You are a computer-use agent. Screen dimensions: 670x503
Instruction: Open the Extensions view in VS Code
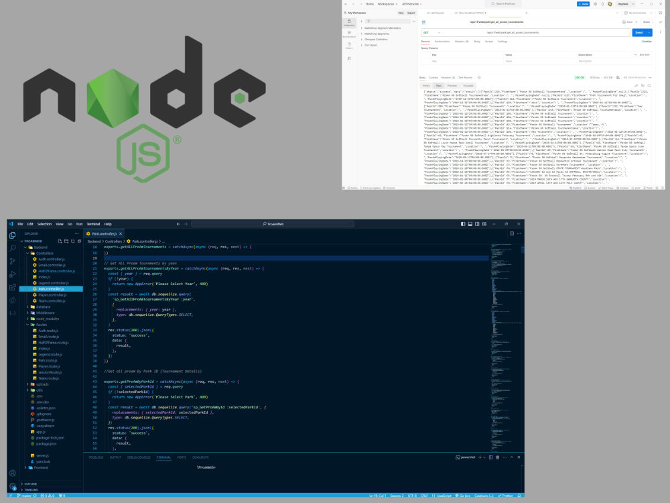point(12,287)
